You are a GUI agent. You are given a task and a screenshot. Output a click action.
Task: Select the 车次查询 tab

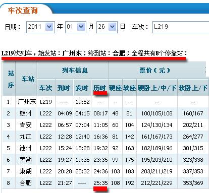click(x=23, y=11)
